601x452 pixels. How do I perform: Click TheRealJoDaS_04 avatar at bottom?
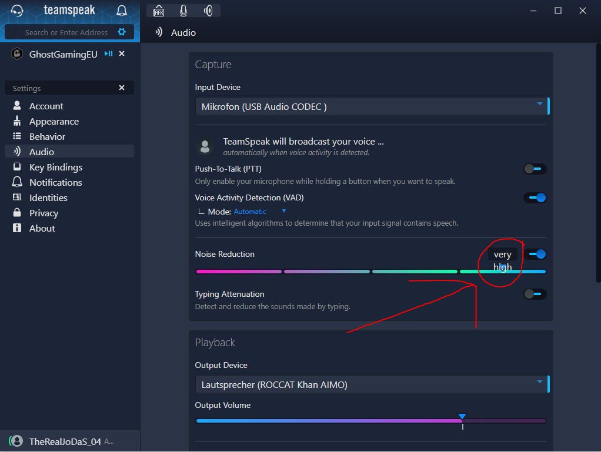point(16,441)
